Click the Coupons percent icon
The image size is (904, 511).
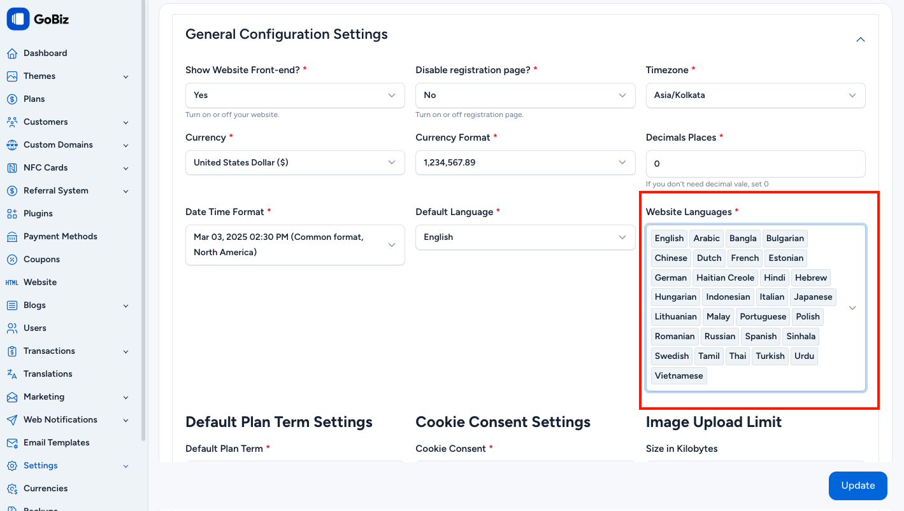pyautogui.click(x=12, y=260)
